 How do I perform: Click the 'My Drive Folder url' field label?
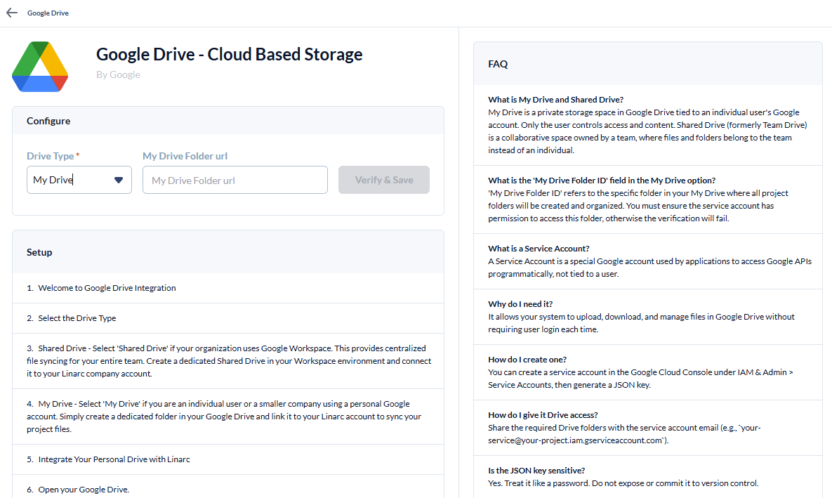click(185, 156)
